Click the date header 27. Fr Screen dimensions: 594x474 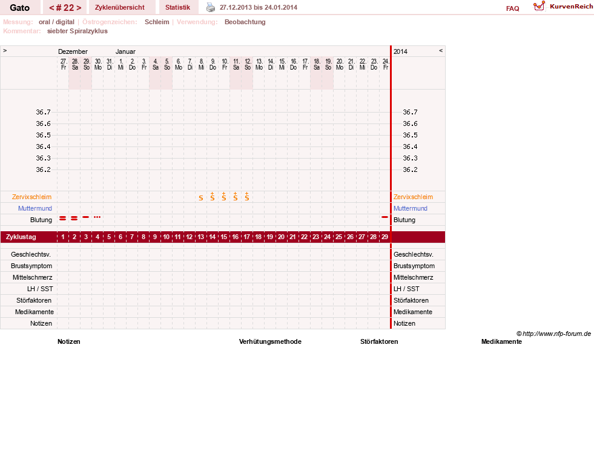[64, 64]
